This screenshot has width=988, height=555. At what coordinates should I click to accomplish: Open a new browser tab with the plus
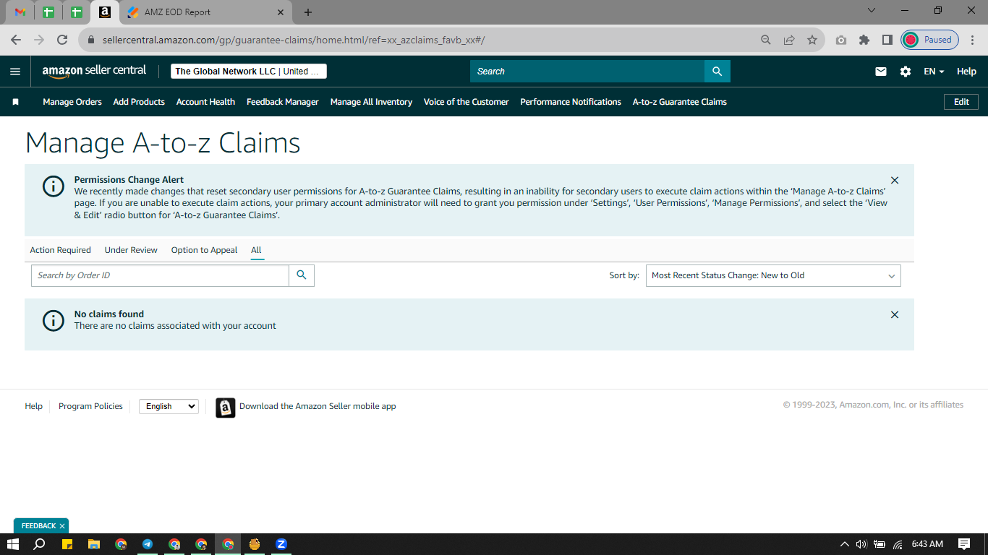(x=308, y=12)
